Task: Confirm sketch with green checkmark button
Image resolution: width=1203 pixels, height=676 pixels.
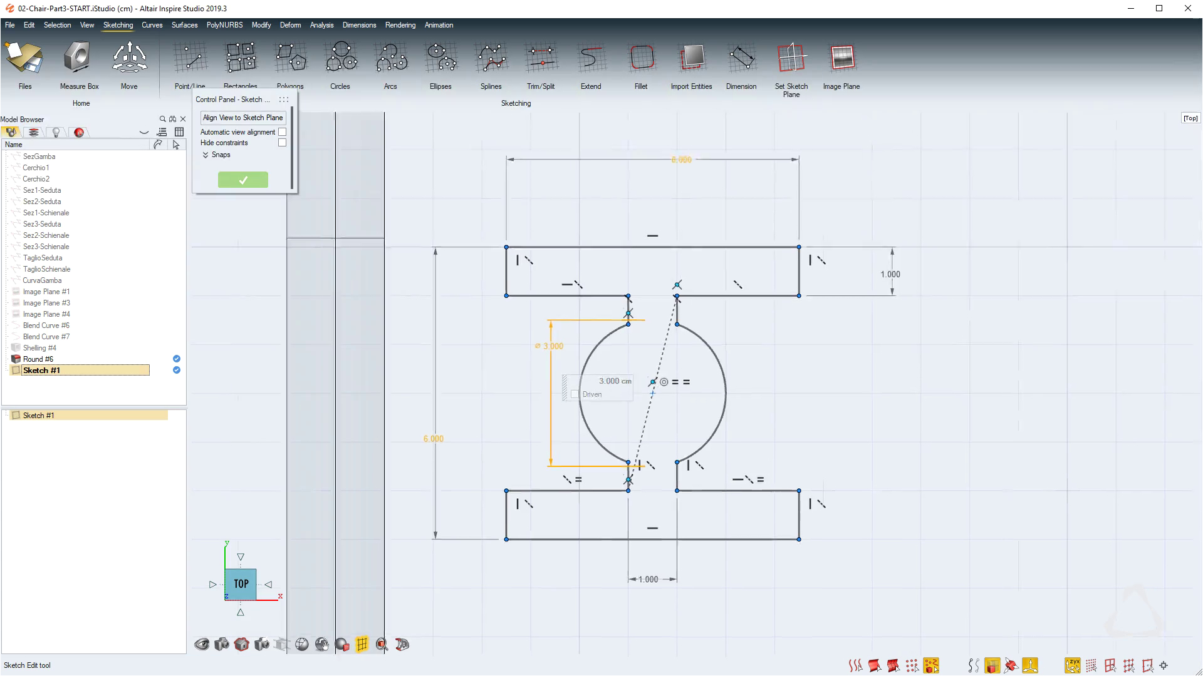Action: [x=242, y=180]
